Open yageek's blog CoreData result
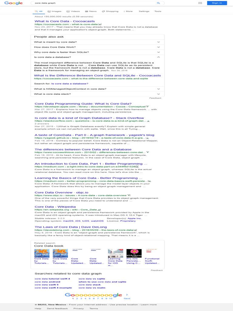The height and width of the screenshot is (311, 233). pos(94,135)
